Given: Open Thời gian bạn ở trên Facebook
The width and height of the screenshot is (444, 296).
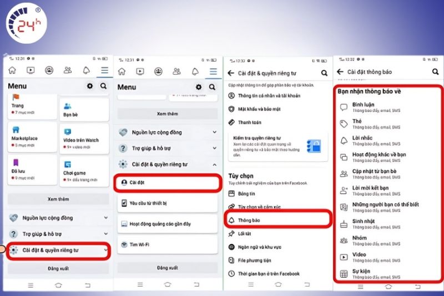Looking at the screenshot, I should point(277,274).
